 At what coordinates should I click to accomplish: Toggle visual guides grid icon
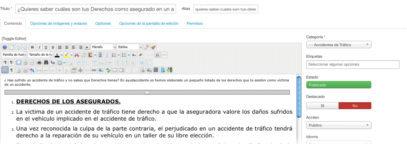pos(5,70)
